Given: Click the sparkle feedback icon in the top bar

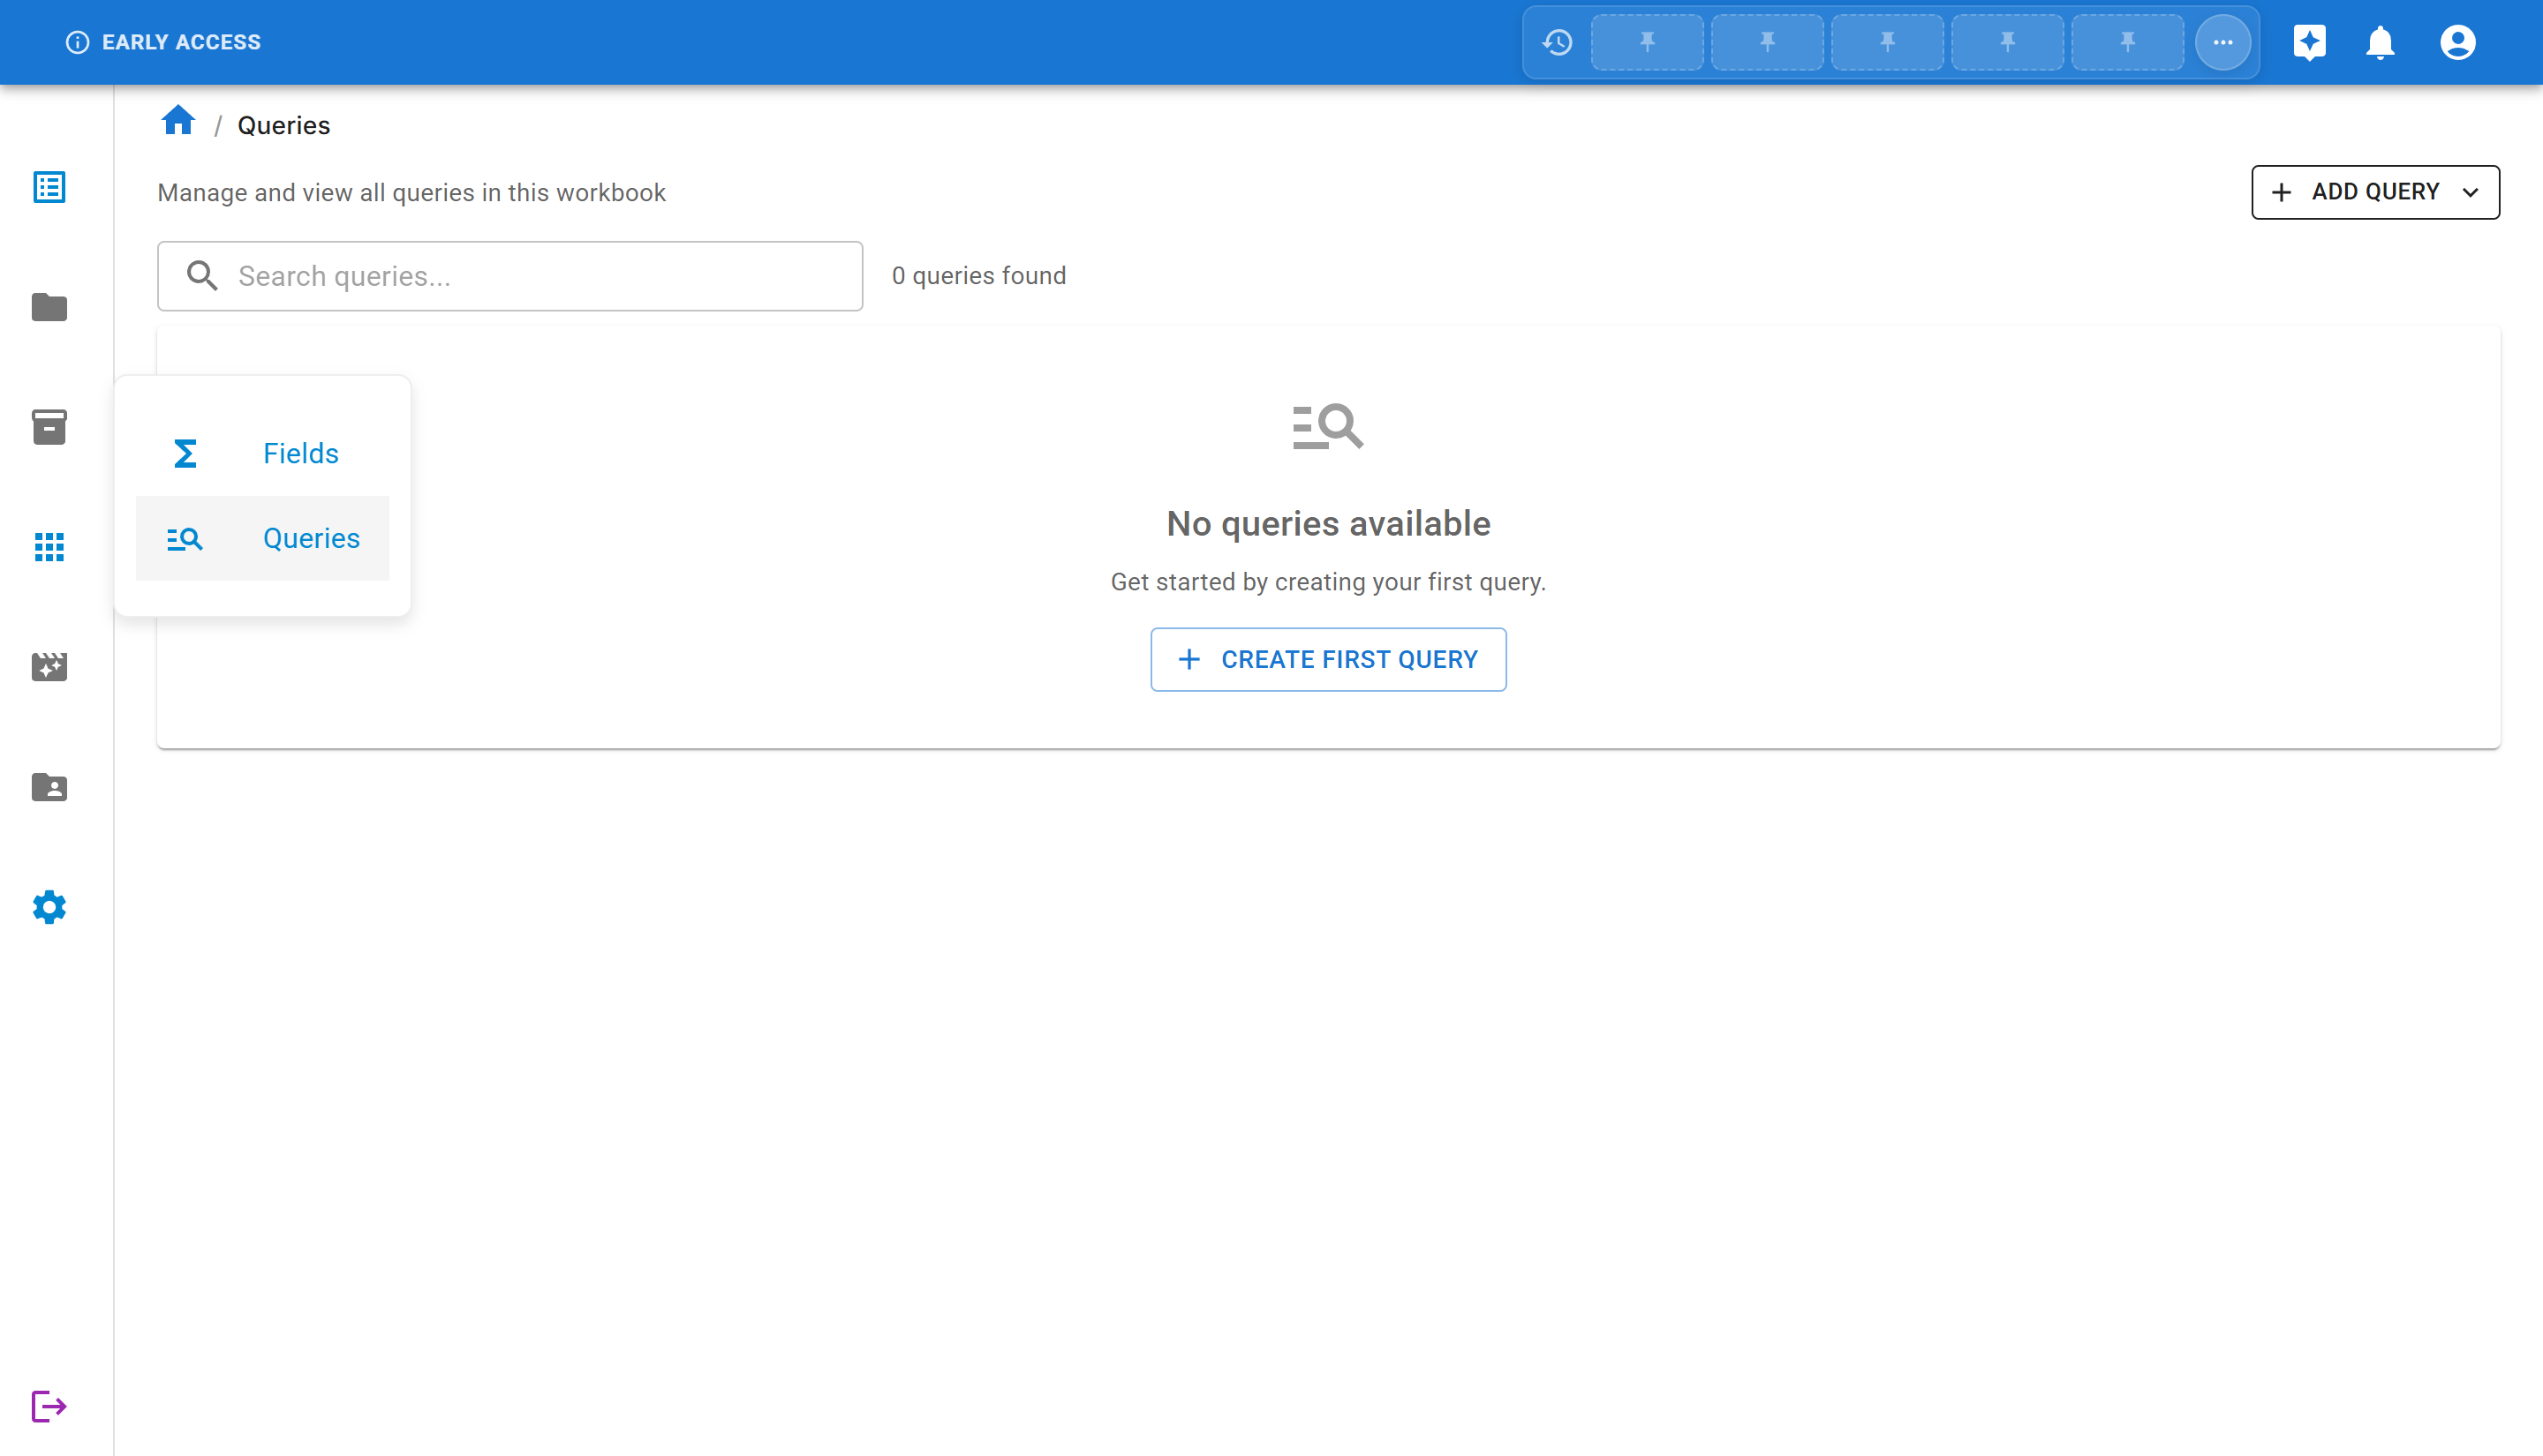Looking at the screenshot, I should point(2310,42).
